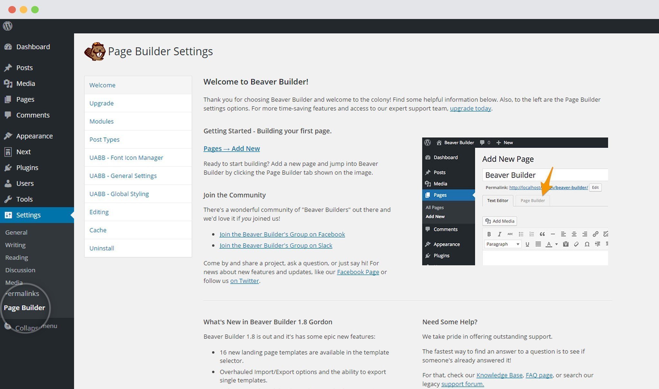
Task: Follow the Pages → Add New link
Action: coord(231,148)
